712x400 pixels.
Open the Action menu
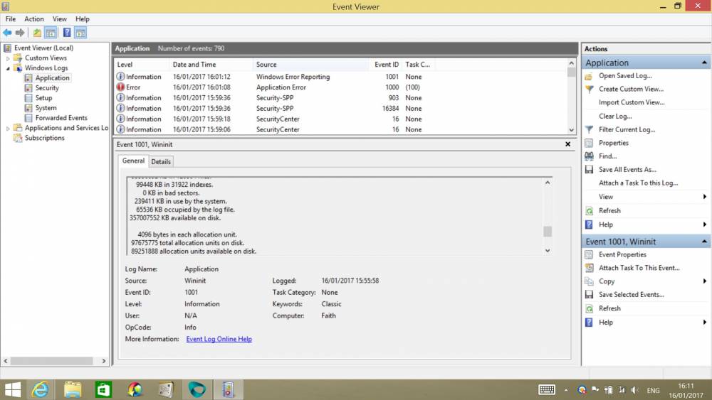34,19
